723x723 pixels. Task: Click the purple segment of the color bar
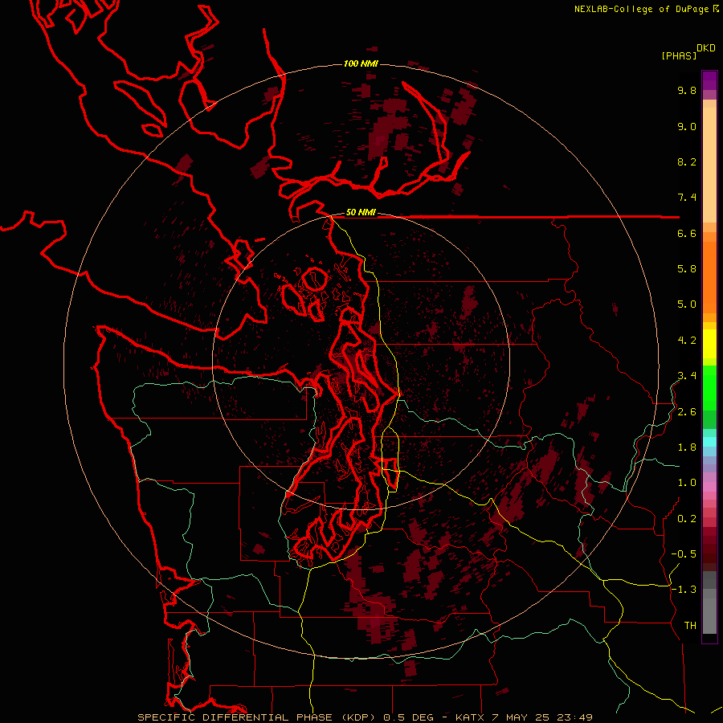709,80
